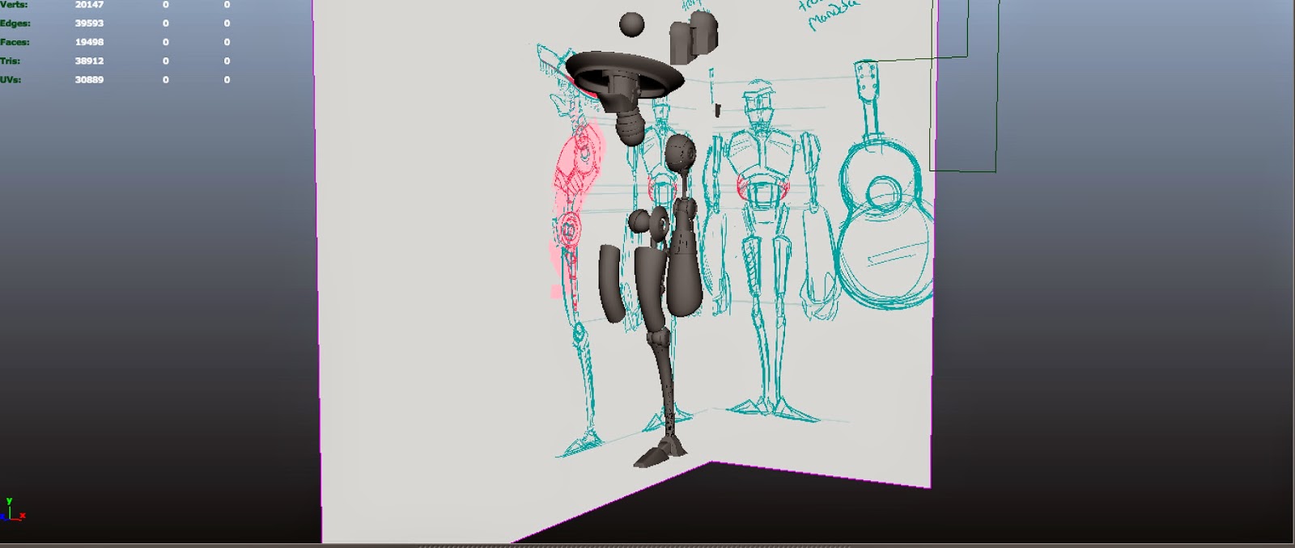Click the vertex count value 20147

click(89, 5)
